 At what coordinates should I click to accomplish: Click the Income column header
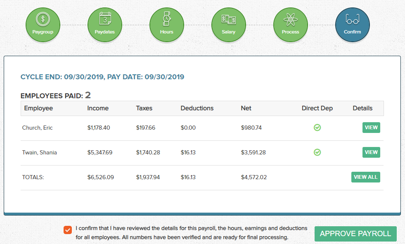[98, 108]
